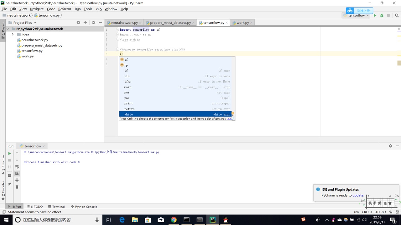Viewport: 401px width, 225px height.
Task: Click the print icon in the Run console
Action: pyautogui.click(x=17, y=180)
